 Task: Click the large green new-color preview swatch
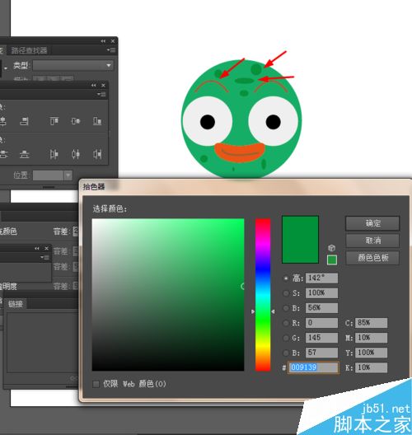point(300,240)
